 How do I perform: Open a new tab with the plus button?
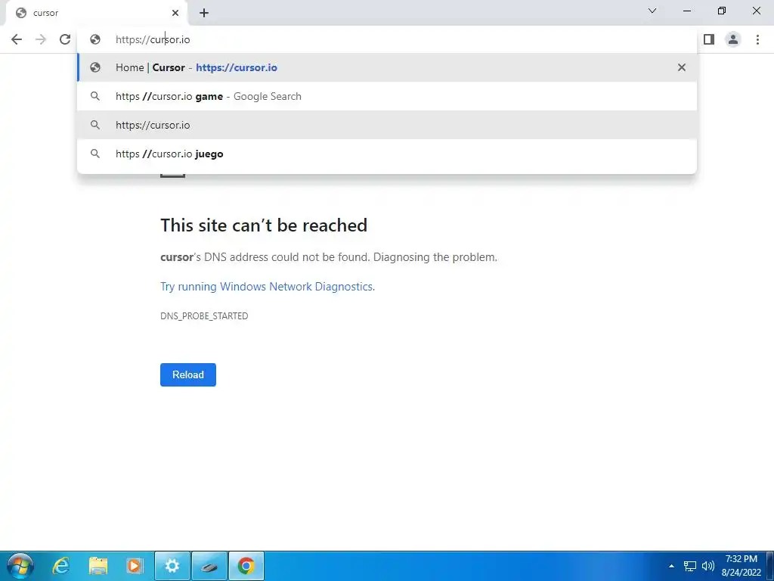pyautogui.click(x=204, y=14)
